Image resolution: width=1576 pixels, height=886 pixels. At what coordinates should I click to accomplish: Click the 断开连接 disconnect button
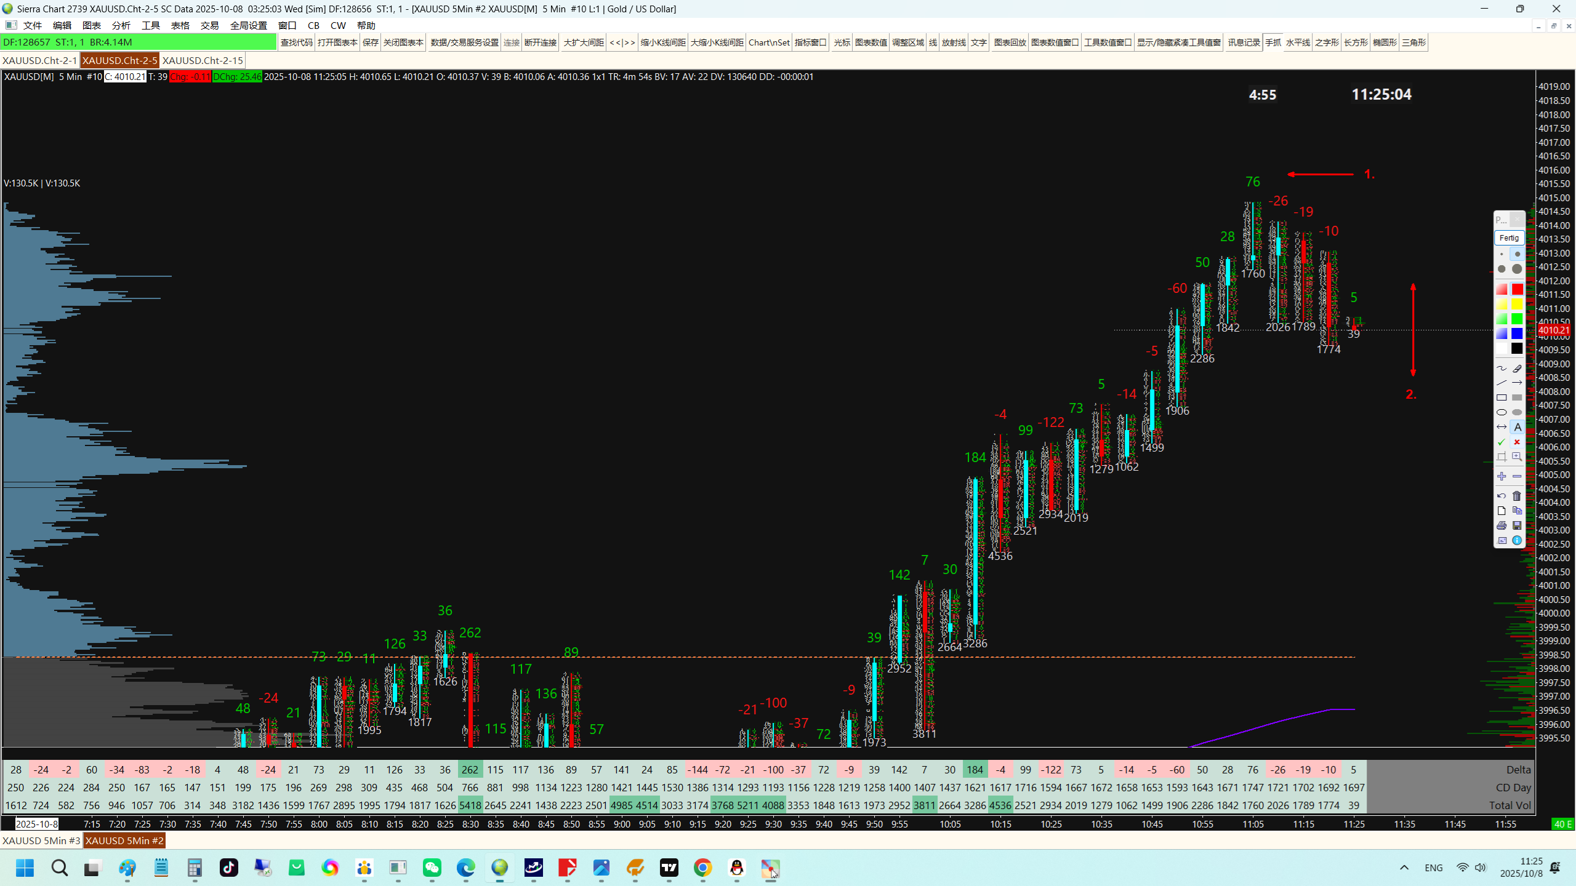[x=540, y=42]
